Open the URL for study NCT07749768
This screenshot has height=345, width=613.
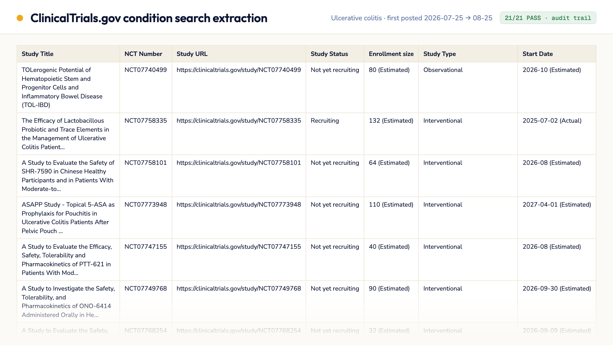[x=239, y=288]
